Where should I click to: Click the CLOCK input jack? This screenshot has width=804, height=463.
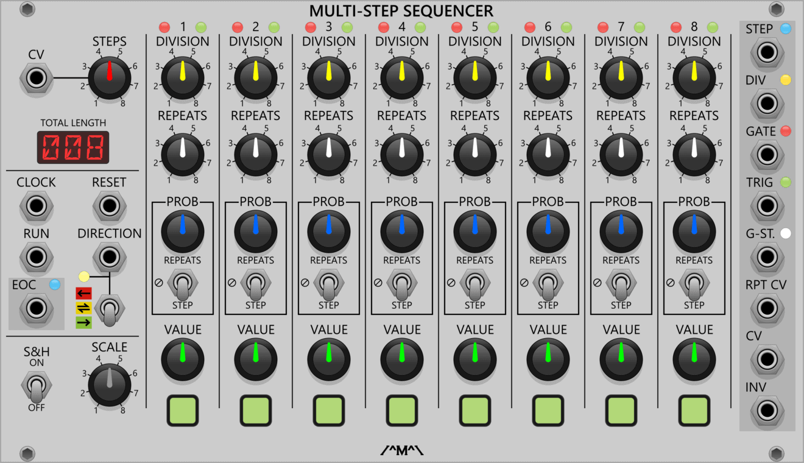click(x=37, y=206)
